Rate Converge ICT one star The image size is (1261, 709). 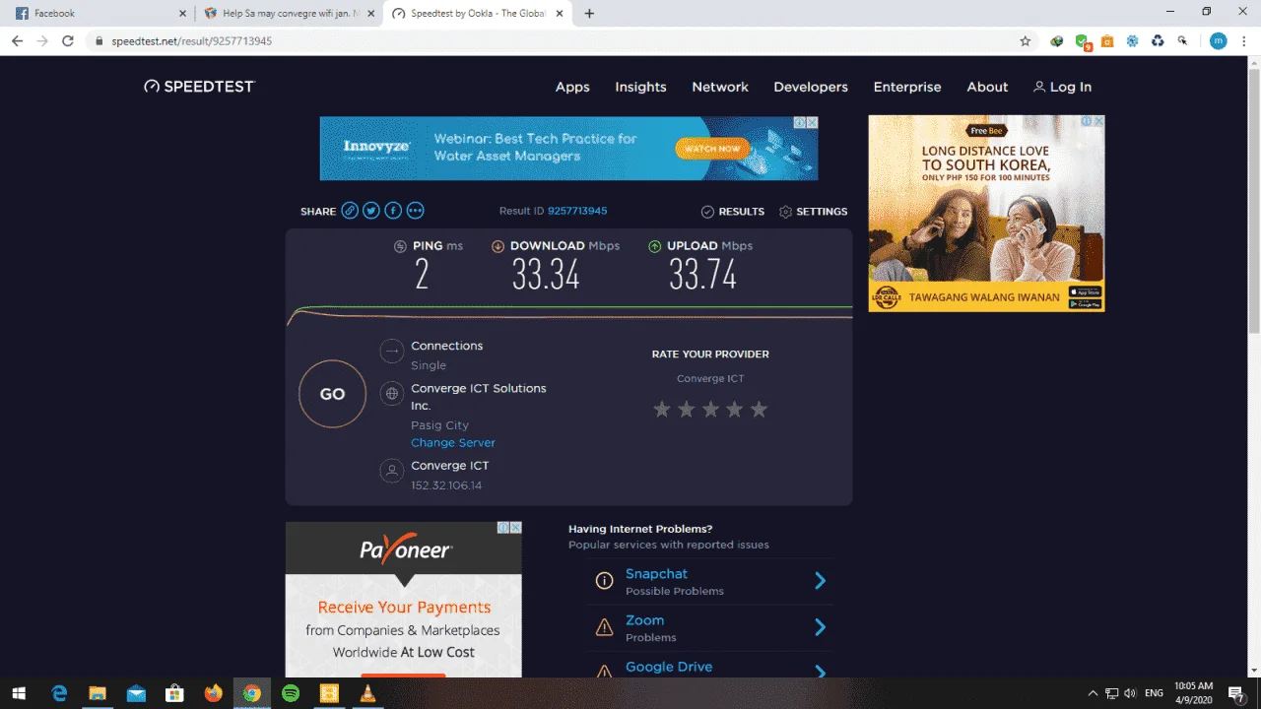[662, 409]
